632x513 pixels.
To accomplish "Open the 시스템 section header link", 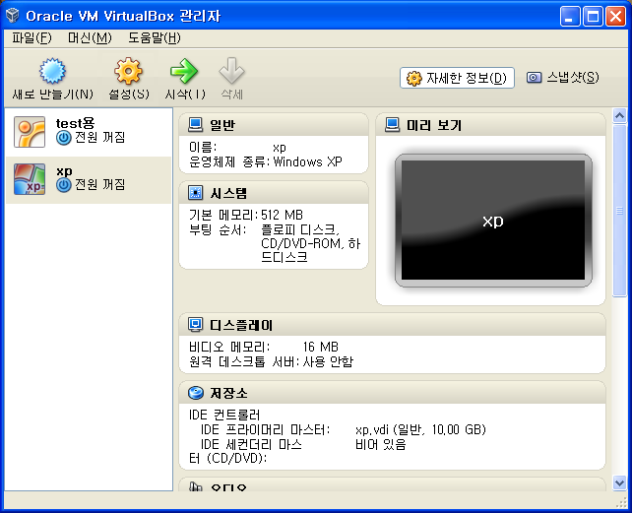I will [x=228, y=193].
